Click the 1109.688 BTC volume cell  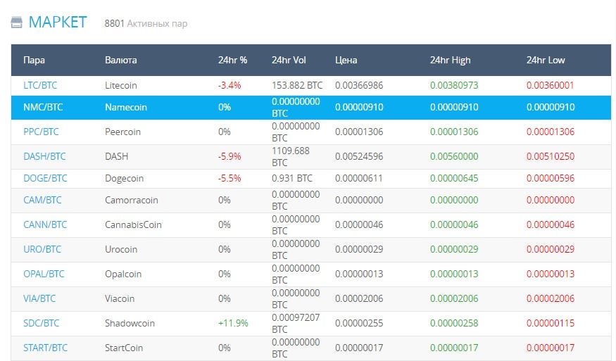[x=291, y=156]
